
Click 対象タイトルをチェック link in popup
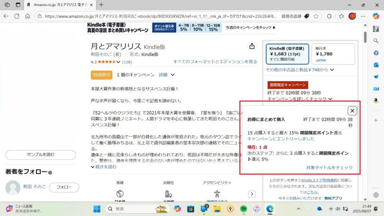(x=329, y=168)
